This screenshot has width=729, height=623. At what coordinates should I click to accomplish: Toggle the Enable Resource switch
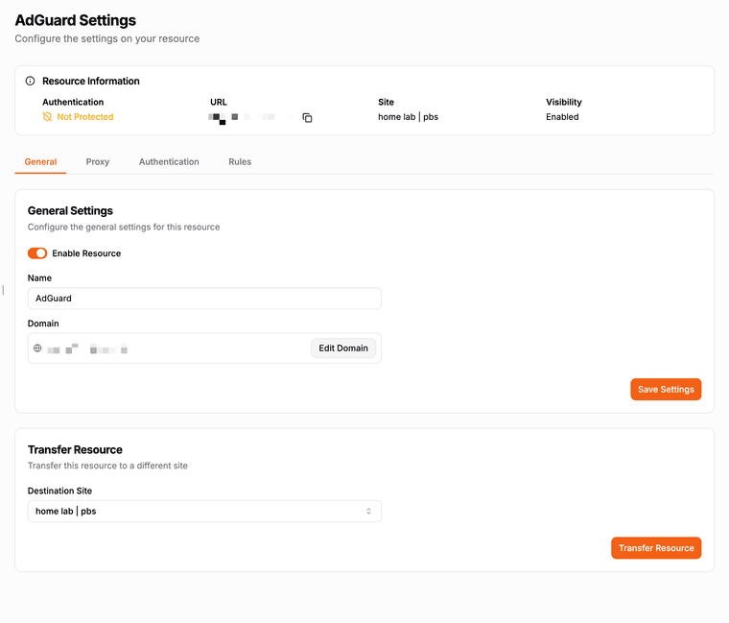[37, 253]
